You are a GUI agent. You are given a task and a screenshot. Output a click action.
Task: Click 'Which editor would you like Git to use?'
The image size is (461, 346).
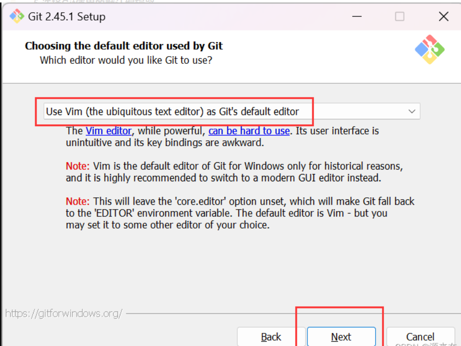(126, 60)
